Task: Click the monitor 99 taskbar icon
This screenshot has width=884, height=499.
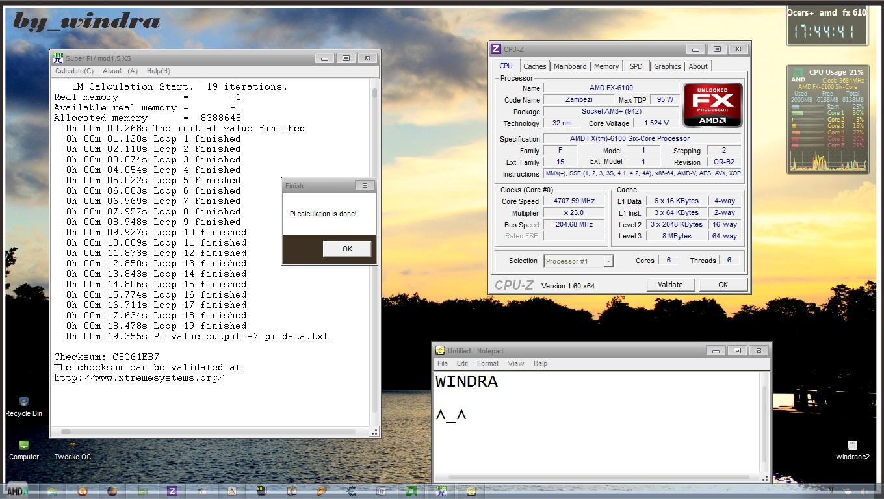Action: [261, 492]
